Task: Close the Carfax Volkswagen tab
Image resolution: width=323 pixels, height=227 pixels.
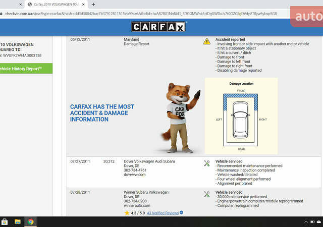Action: [83, 4]
